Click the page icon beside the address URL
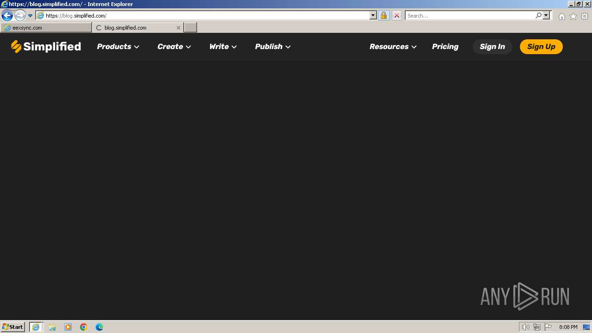The height and width of the screenshot is (333, 592). coord(40,15)
